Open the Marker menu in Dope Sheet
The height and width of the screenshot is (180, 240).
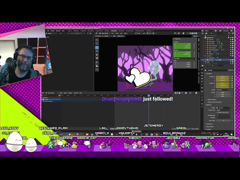(x=70, y=93)
